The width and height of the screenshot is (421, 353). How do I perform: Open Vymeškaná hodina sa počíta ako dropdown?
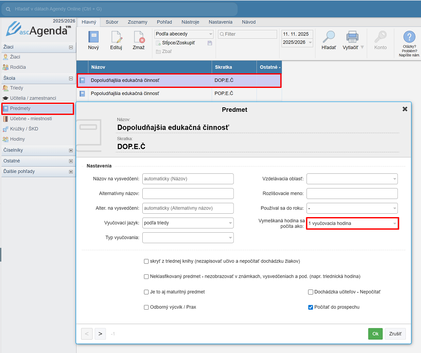[x=352, y=223]
